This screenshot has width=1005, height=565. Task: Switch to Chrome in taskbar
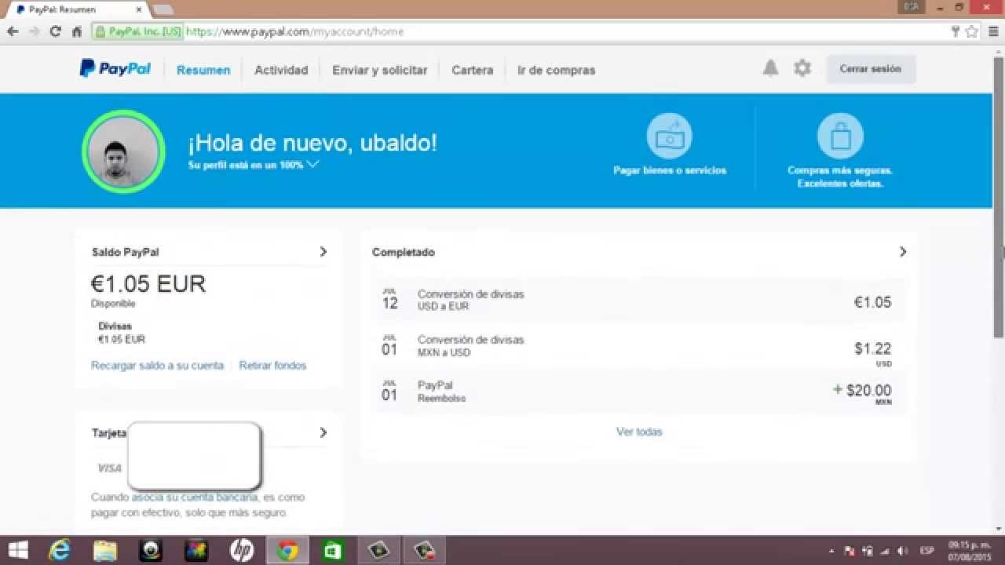click(287, 551)
